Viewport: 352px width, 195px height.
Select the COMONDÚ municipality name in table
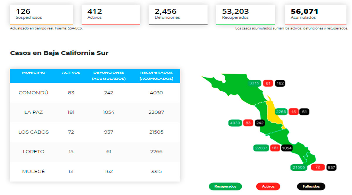[x=33, y=93]
